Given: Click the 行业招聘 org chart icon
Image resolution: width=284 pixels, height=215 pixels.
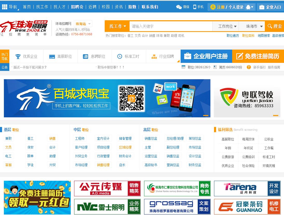Looking at the screenshot, I should [x=154, y=57].
